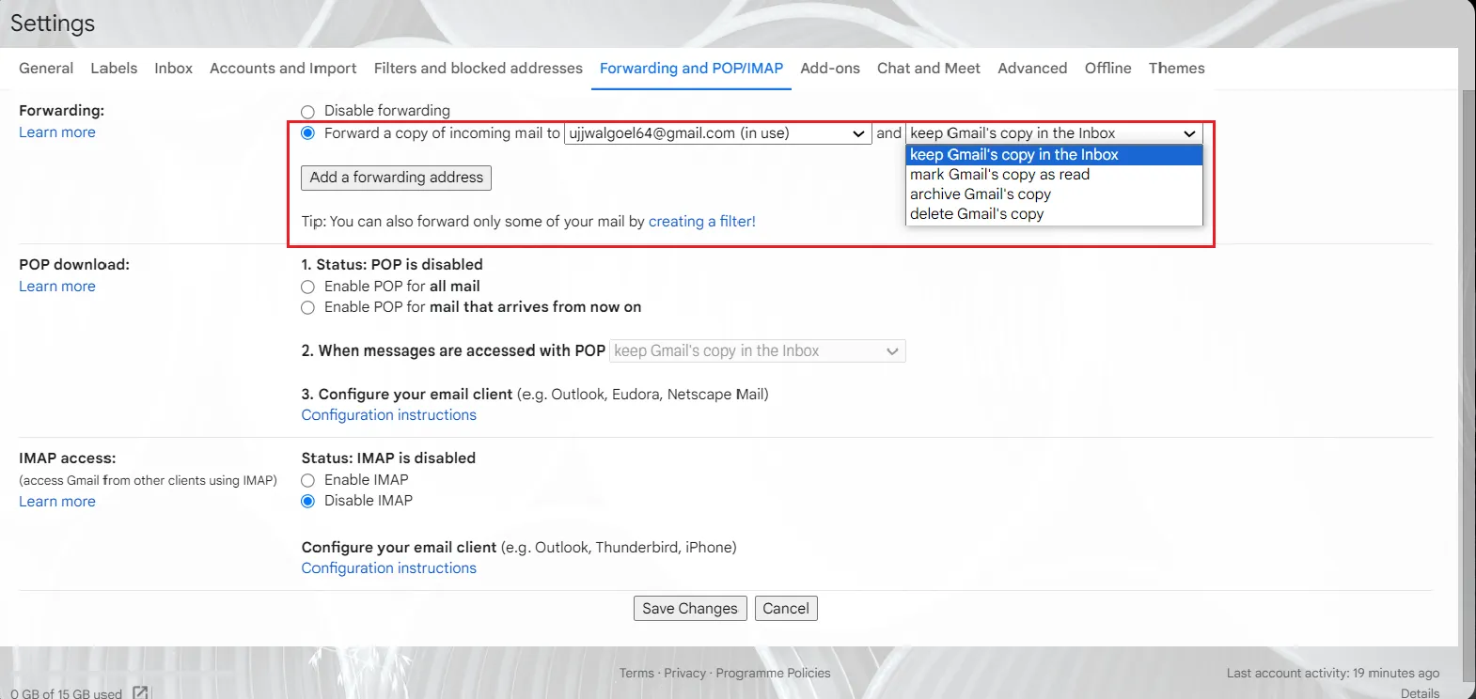Viewport: 1476px width, 699px height.
Task: Open the Inbox settings tab
Action: pos(173,69)
